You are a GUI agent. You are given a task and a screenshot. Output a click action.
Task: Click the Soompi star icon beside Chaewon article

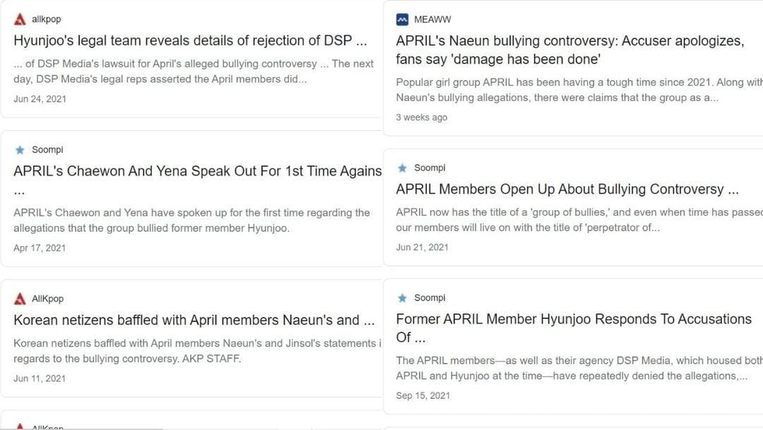click(x=20, y=149)
